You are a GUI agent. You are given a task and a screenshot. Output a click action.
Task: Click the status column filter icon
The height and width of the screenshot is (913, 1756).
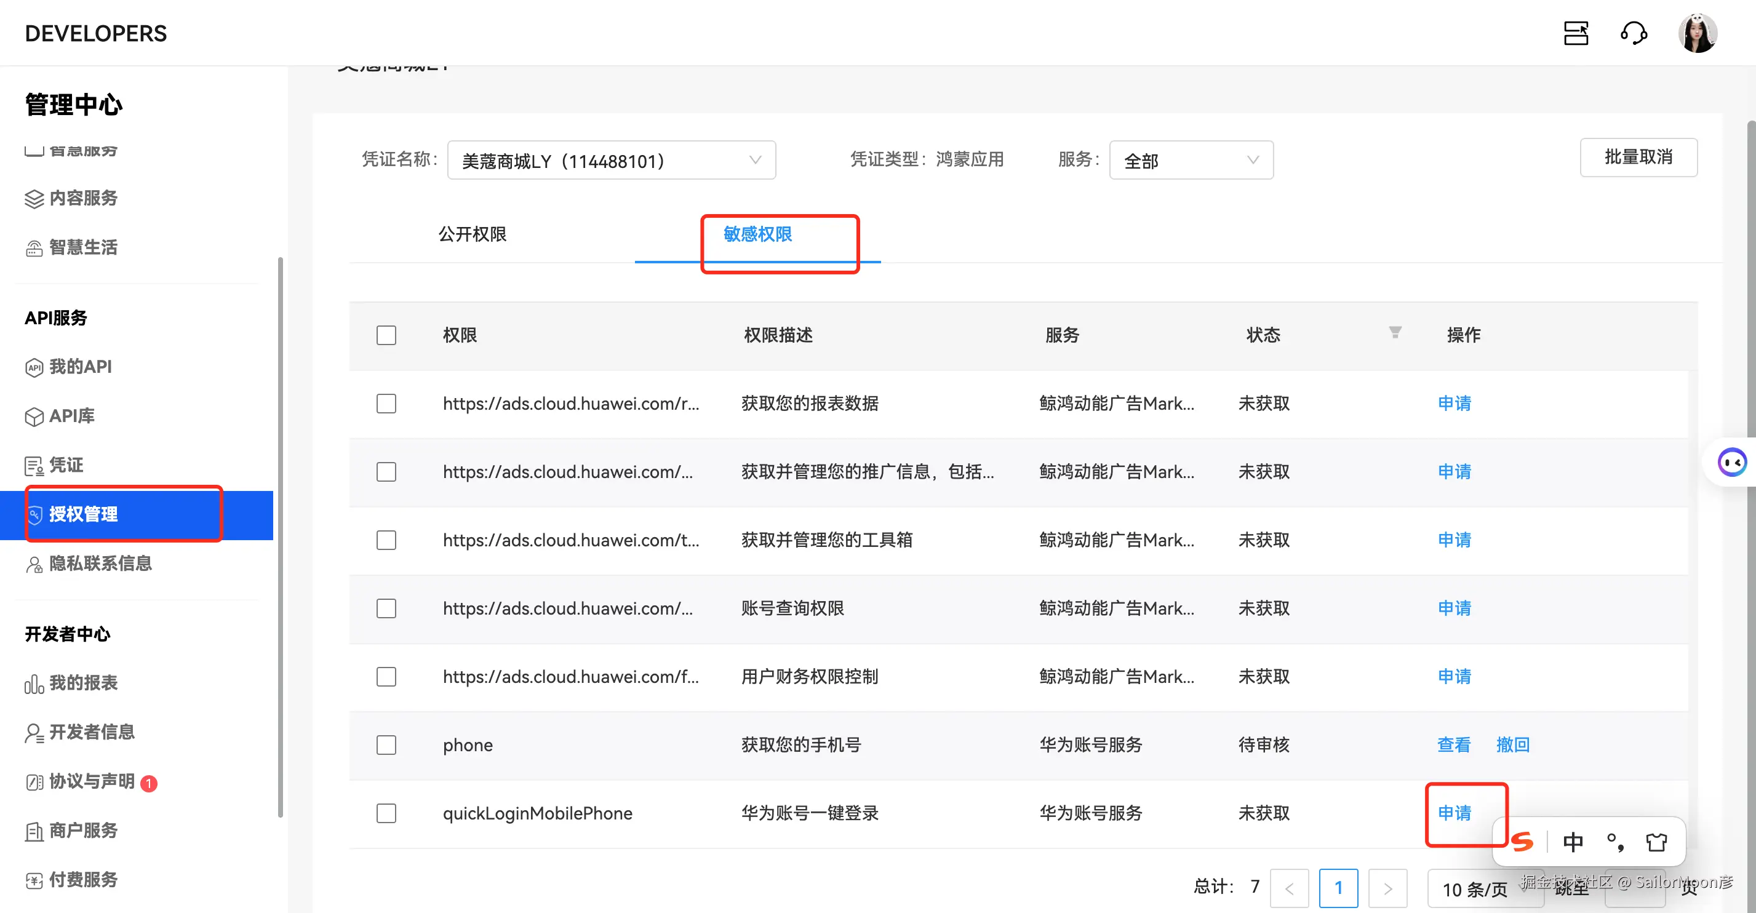click(x=1395, y=332)
